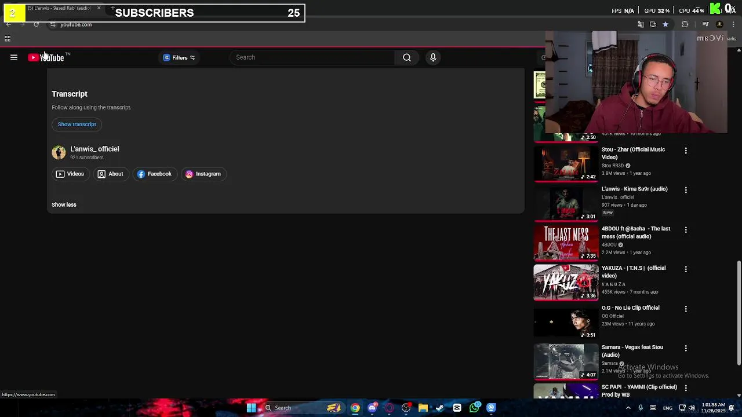The image size is (742, 417).
Task: Play L'anwis - Kima Sa9r thumbnail
Action: (x=566, y=203)
